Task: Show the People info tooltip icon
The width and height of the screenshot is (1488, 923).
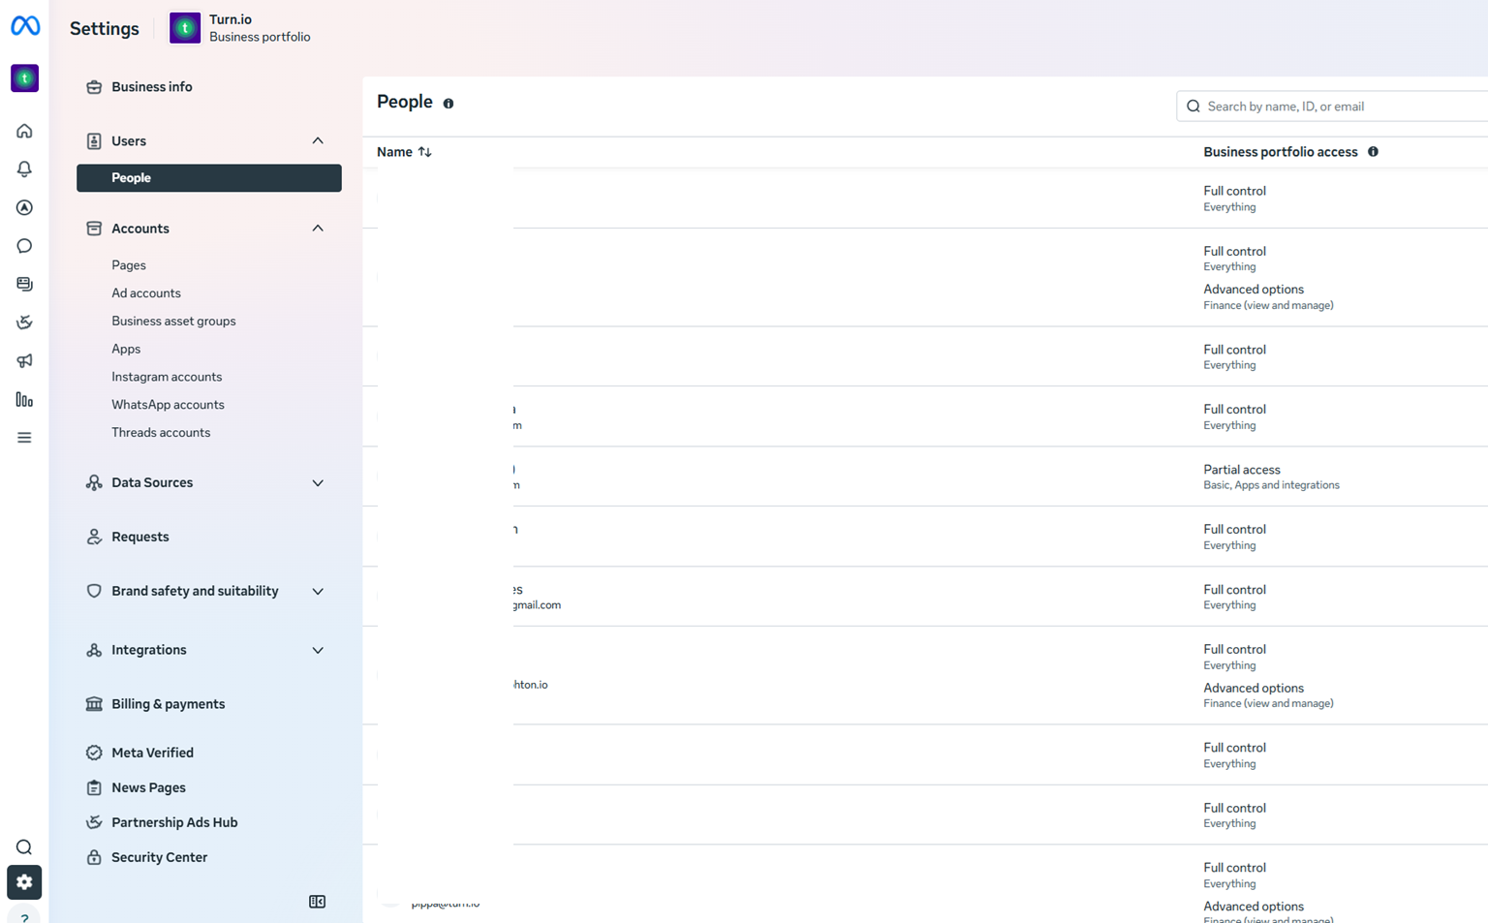Action: coord(449,104)
